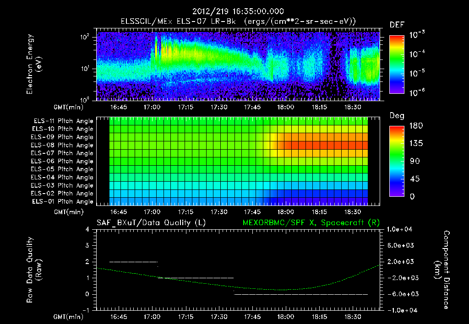Click the GMT(min) label under the data quality panel
Image resolution: width=469 pixels, height=324 pixels.
pos(68,317)
